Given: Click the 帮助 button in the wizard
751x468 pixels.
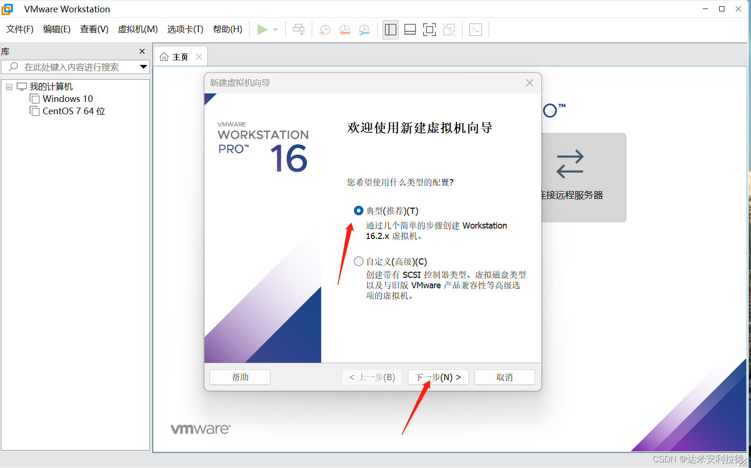Looking at the screenshot, I should 240,377.
